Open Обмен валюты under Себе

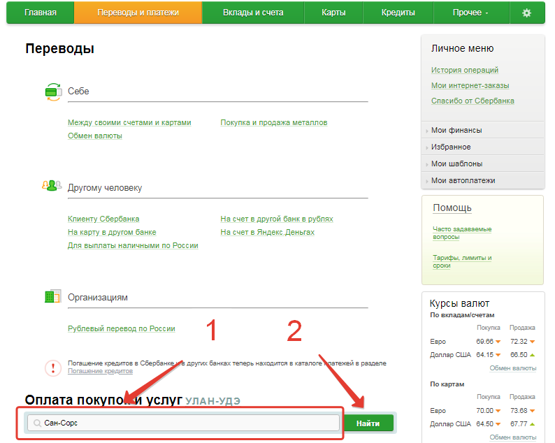[x=95, y=136]
